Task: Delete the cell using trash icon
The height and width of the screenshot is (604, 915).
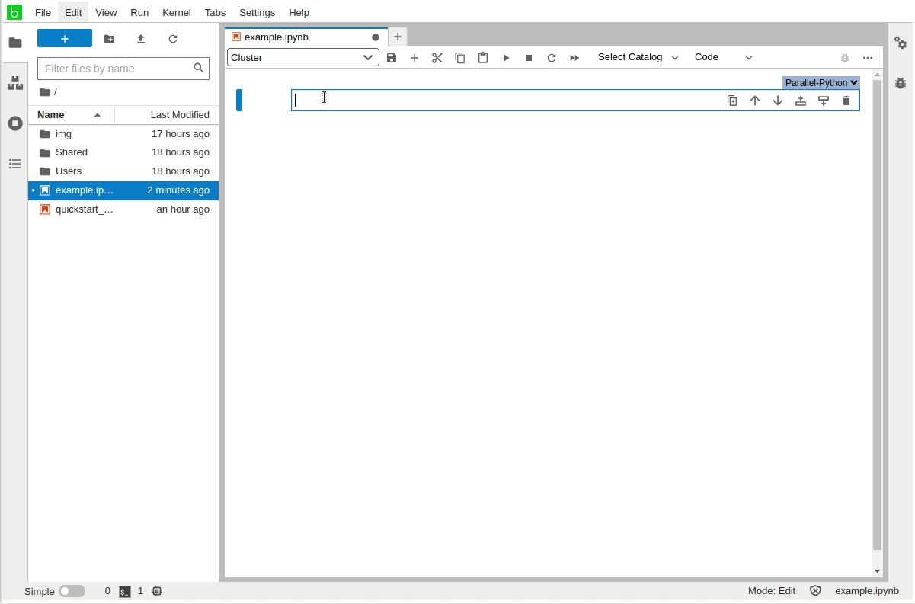Action: (846, 101)
